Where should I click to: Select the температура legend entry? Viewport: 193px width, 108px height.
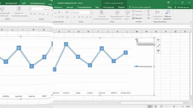[143, 67]
